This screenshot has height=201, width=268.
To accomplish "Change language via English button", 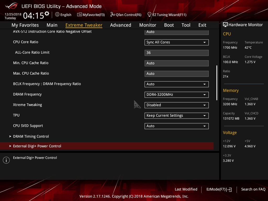I will 66,15.
